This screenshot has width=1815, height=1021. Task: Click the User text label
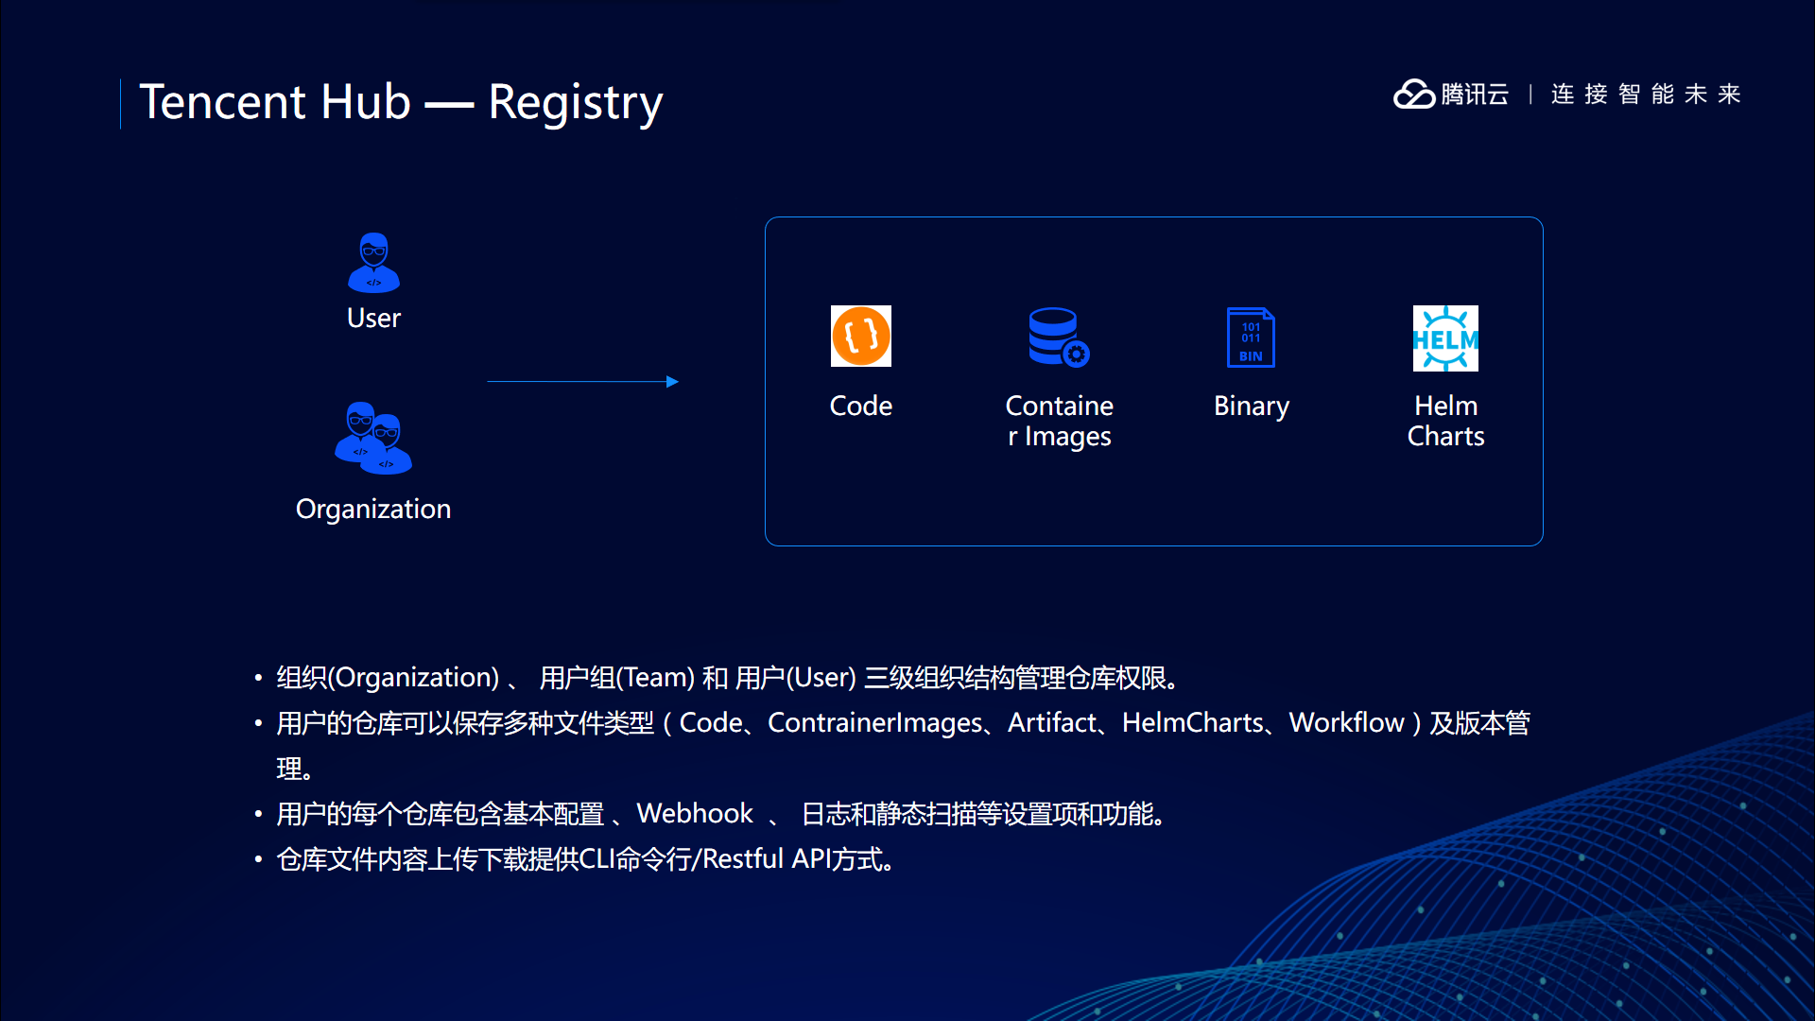[373, 319]
